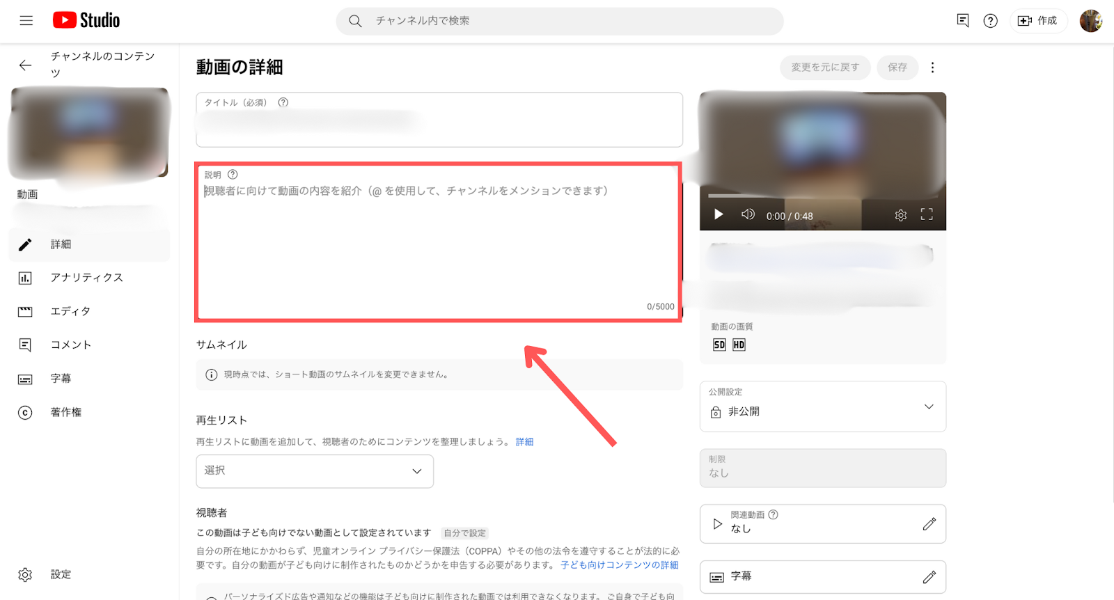
Task: Click the SD quality badge
Action: [x=719, y=345]
